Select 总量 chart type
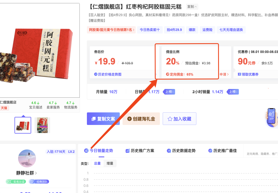Viewport: 278px width, 193px height. (97, 163)
